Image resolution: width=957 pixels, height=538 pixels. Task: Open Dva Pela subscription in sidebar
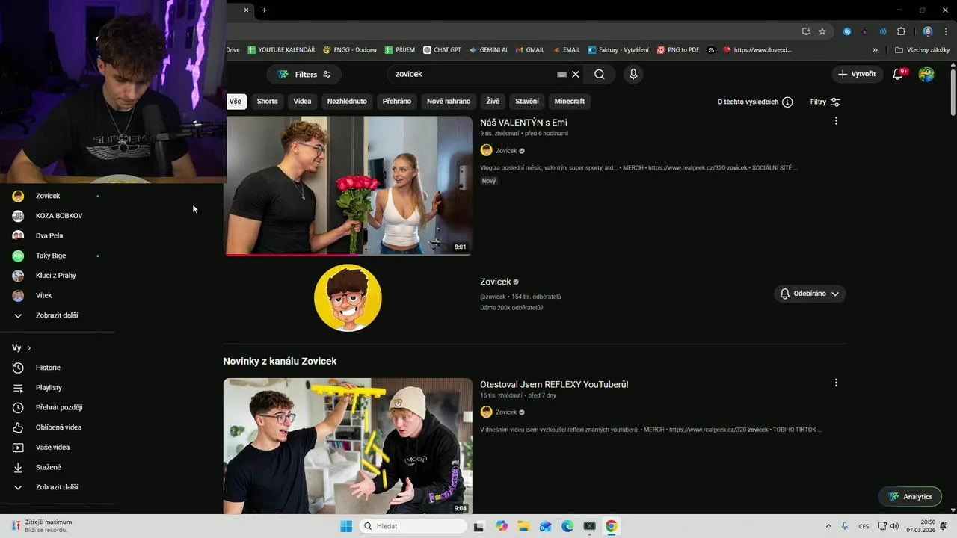(x=58, y=235)
